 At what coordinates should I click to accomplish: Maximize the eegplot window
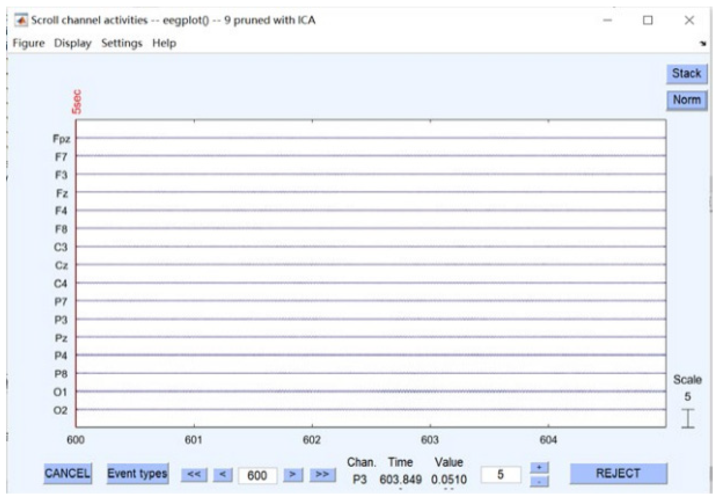pos(648,20)
